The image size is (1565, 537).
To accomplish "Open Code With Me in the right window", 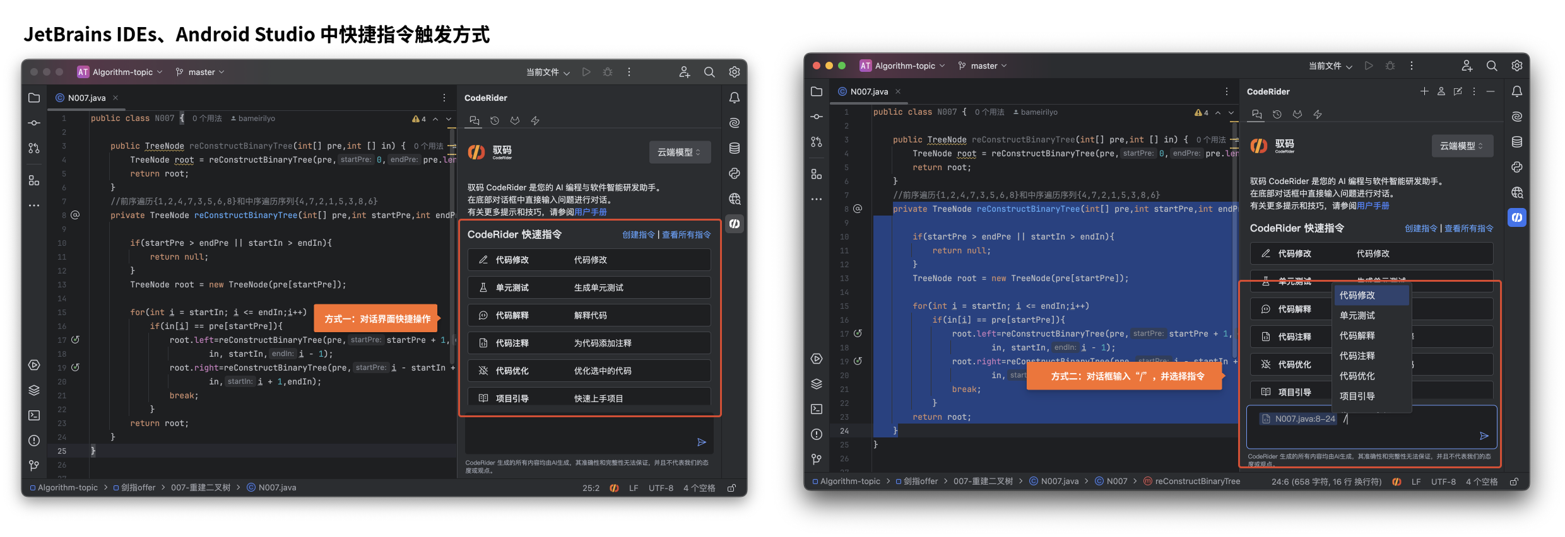I will click(1467, 66).
